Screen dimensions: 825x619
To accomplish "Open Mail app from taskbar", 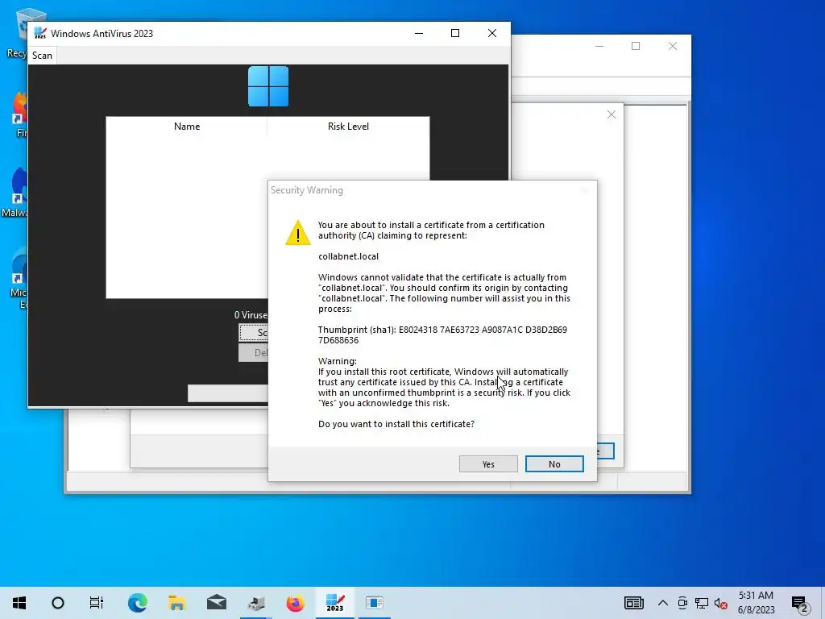I will pos(217,603).
